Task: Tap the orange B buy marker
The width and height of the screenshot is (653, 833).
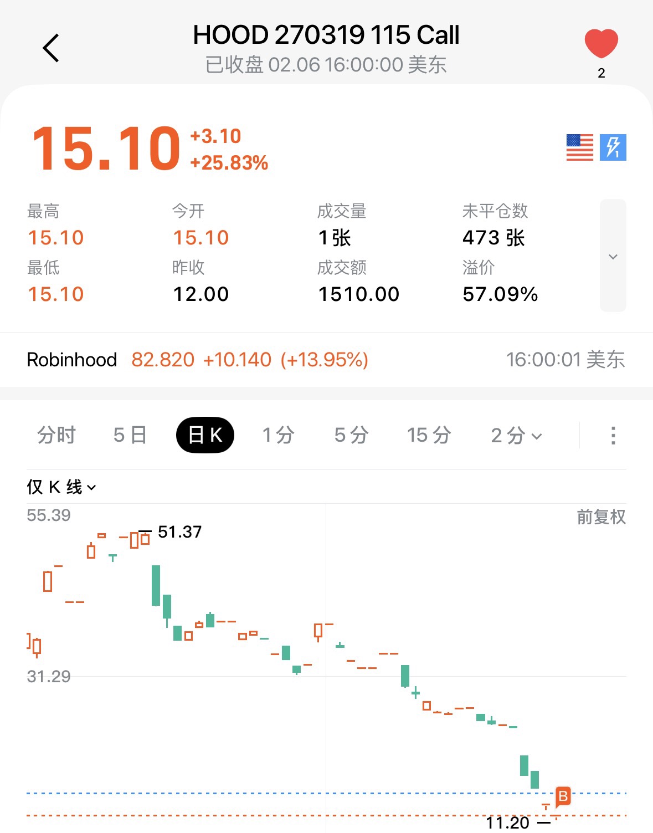Action: tap(563, 797)
